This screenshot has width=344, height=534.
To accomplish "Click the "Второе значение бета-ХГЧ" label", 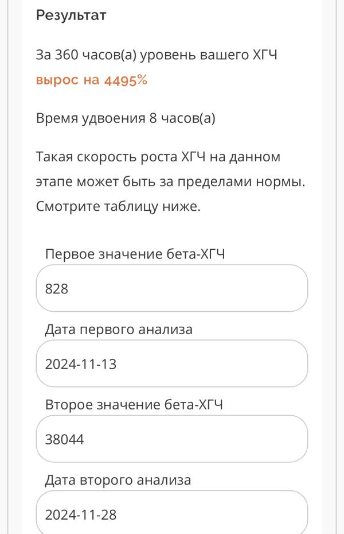I will (x=134, y=405).
